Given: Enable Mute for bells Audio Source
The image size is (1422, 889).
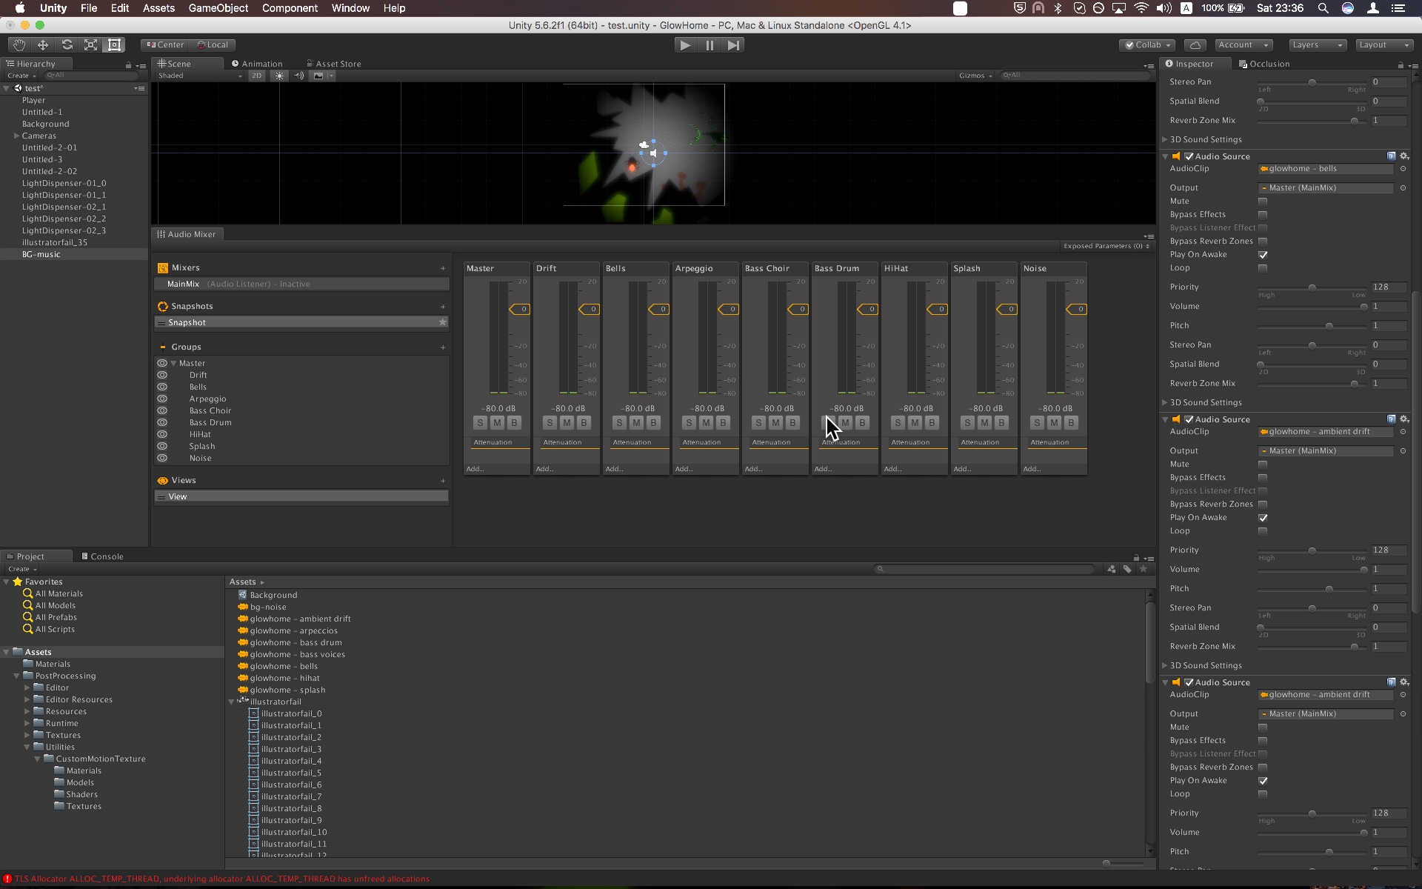Looking at the screenshot, I should (1263, 202).
